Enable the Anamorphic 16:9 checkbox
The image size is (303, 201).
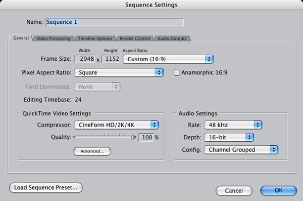pos(176,73)
